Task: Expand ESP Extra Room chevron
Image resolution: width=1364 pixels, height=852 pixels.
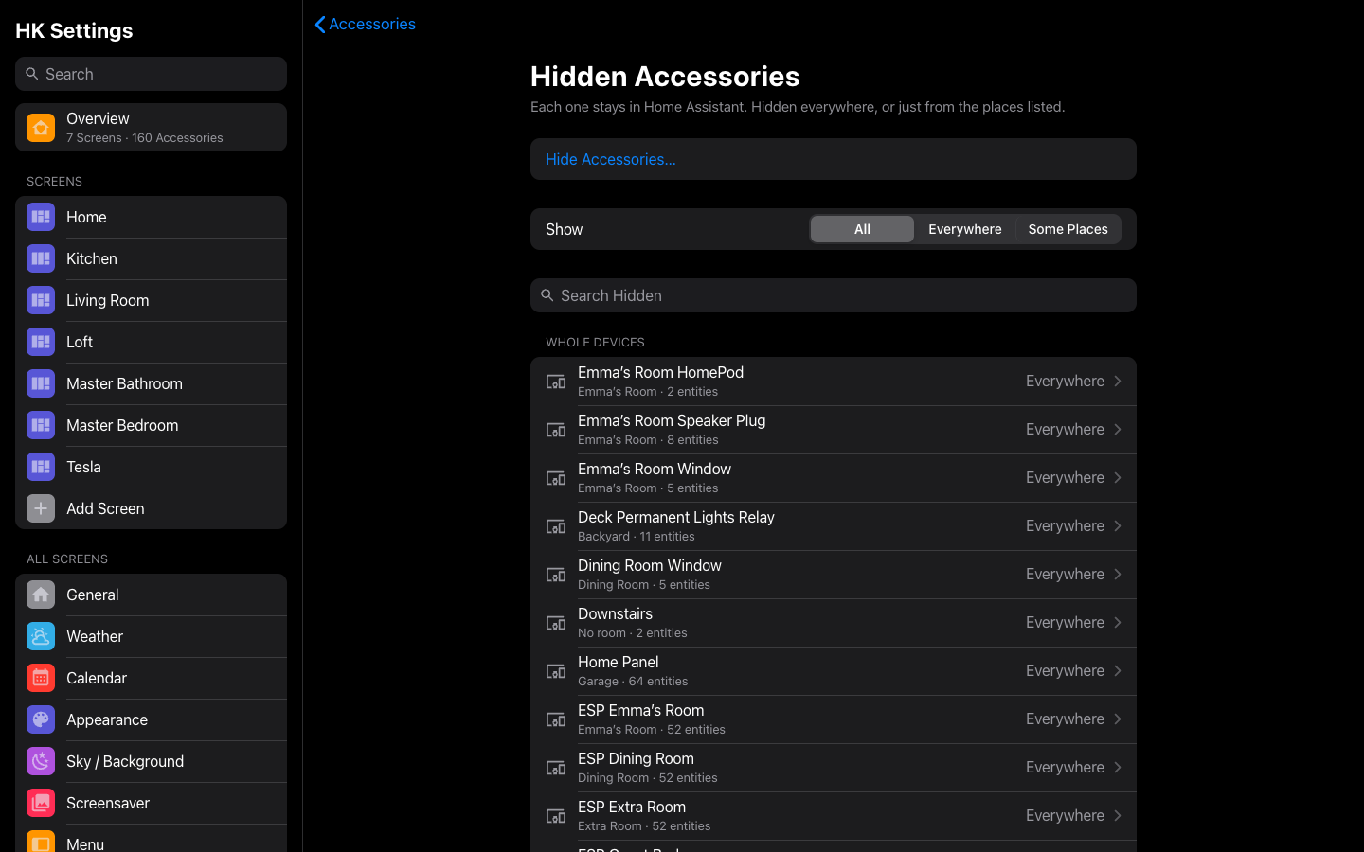Action: (1118, 816)
